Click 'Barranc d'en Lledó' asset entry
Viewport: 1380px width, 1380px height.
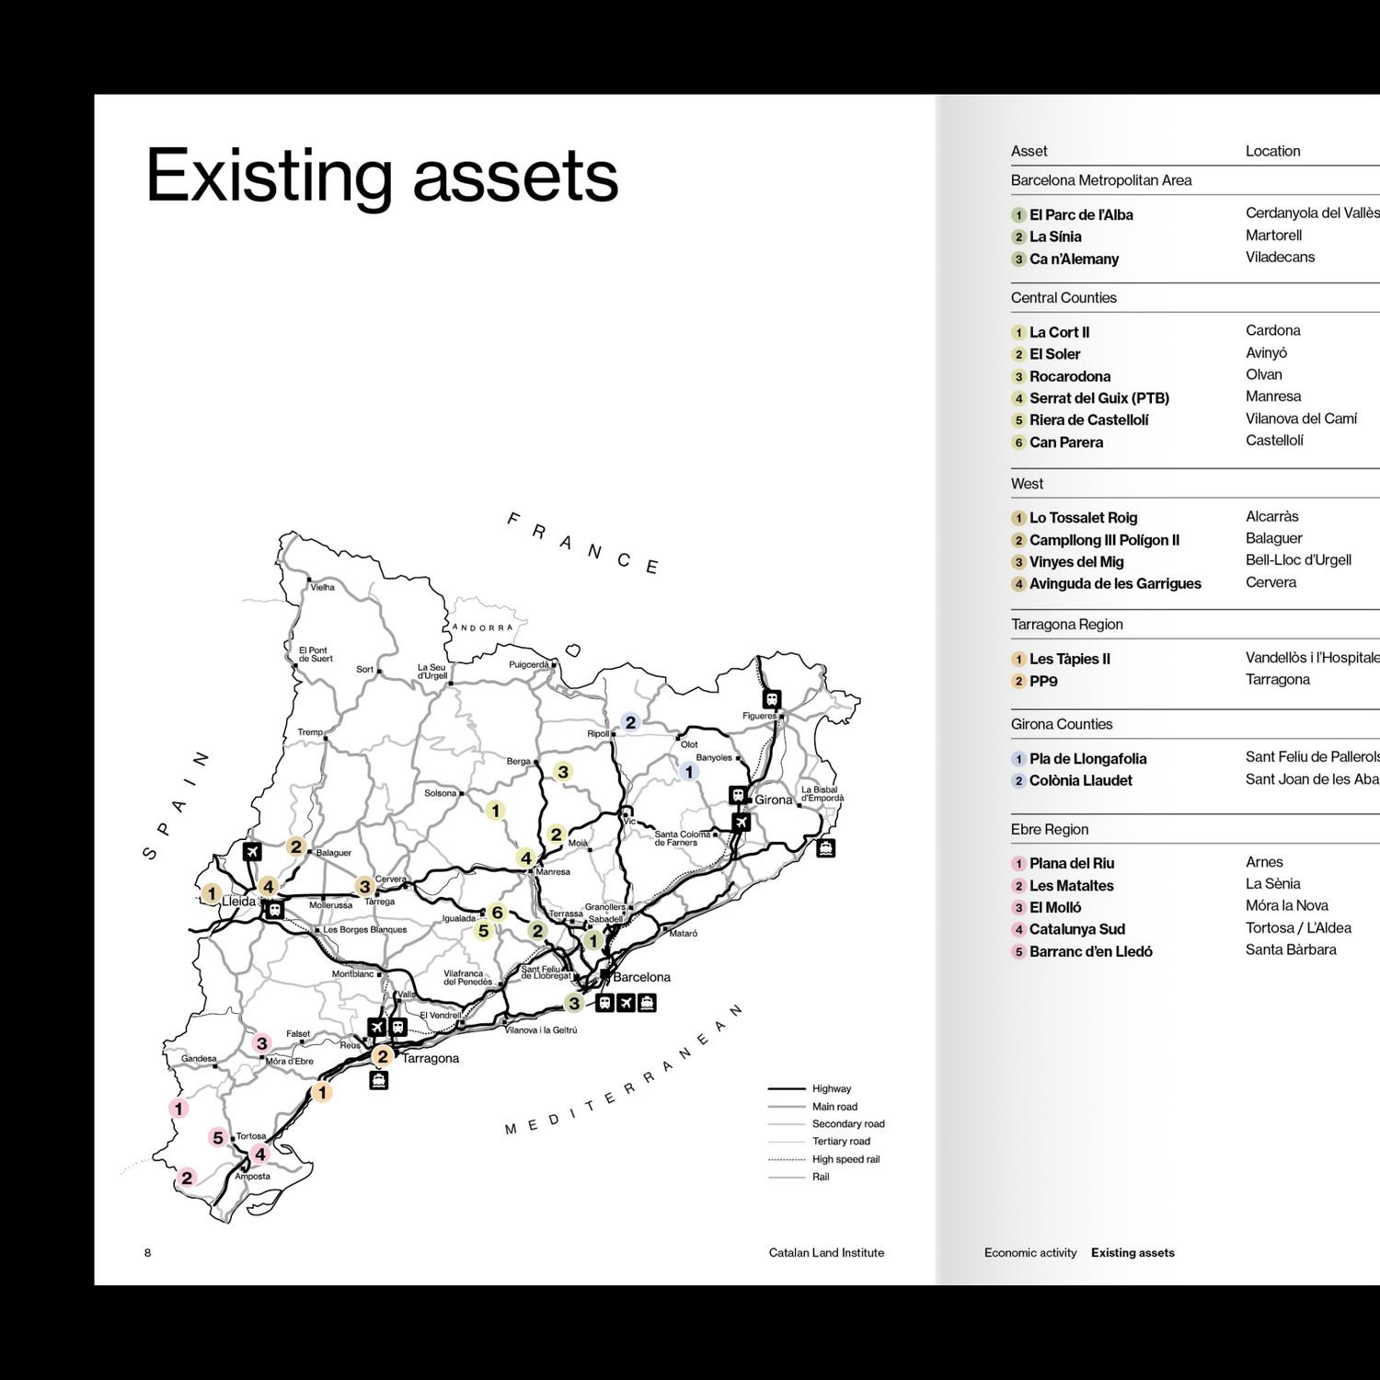click(1091, 951)
